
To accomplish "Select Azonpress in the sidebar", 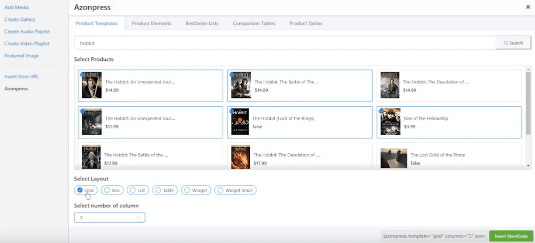I will [16, 89].
